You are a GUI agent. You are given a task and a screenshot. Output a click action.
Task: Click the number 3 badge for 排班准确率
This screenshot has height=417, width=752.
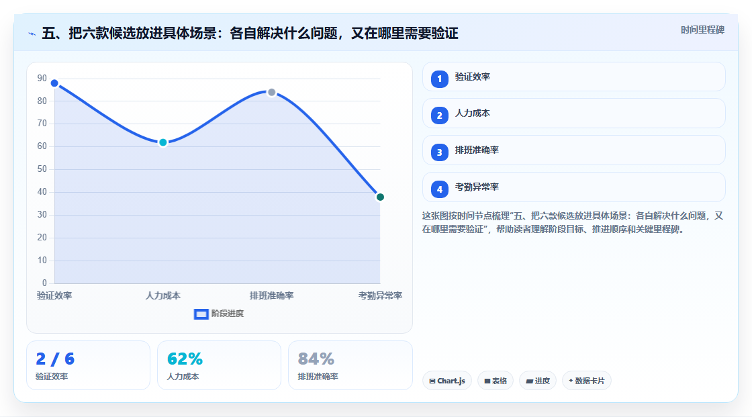439,152
